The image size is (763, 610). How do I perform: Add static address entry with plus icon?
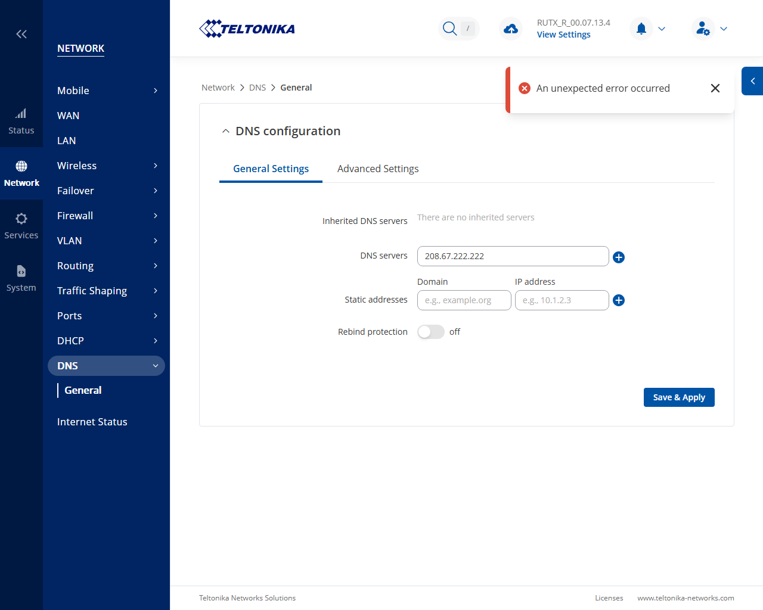pyautogui.click(x=619, y=300)
